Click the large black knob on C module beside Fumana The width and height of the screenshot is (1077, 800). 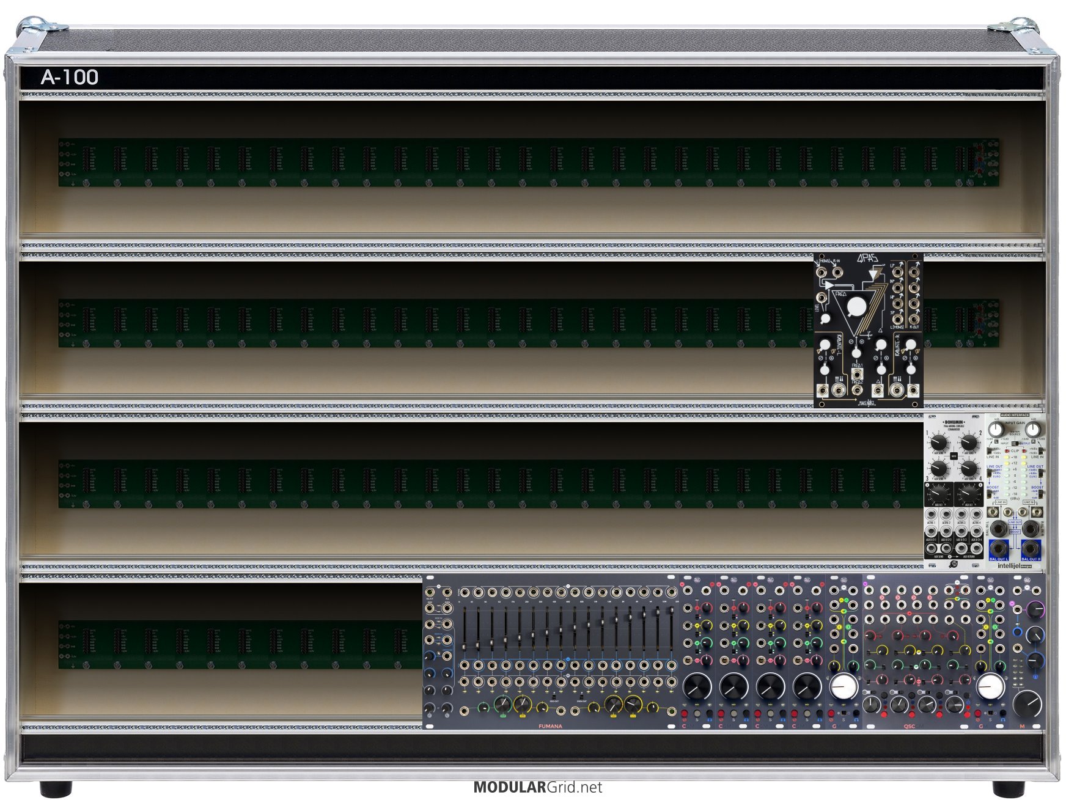697,686
